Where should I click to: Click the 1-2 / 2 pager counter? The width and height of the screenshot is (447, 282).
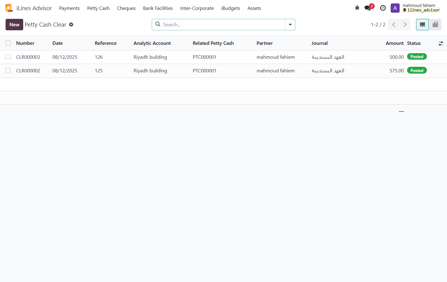[378, 24]
